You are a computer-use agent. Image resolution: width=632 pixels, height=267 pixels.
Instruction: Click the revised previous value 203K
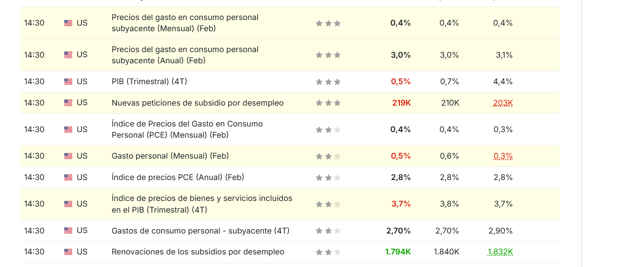point(502,103)
